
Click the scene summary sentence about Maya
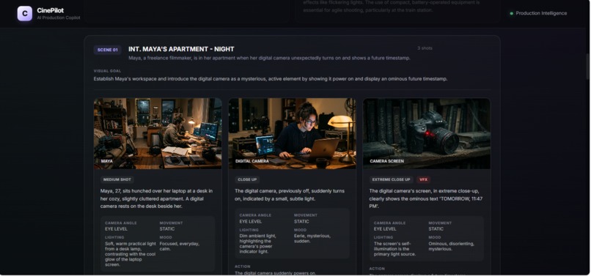point(269,58)
